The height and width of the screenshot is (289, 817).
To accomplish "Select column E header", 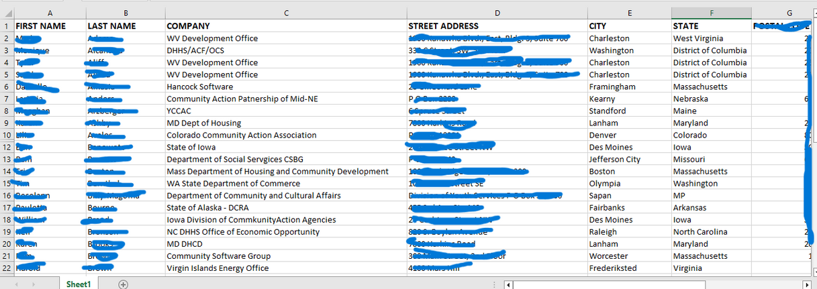I will (629, 13).
